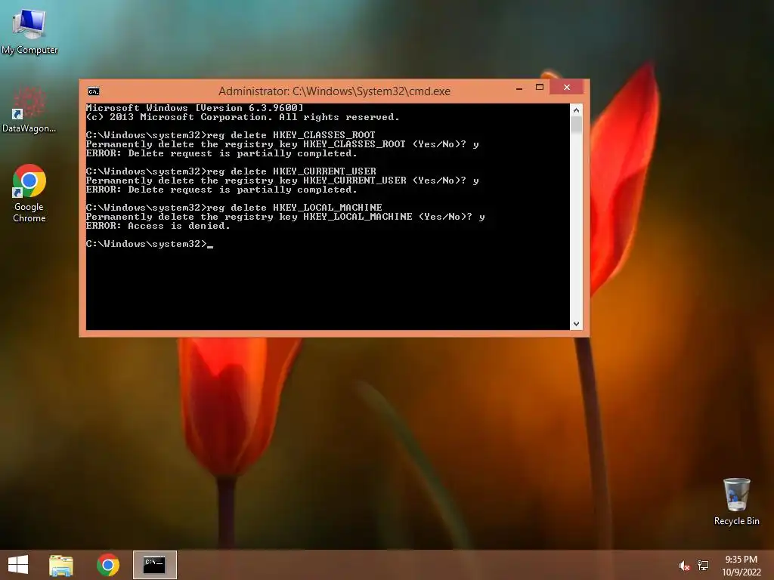774x580 pixels.
Task: Click the HKEY_CLASSES_ROOT confirmation prompt line
Action: click(283, 144)
